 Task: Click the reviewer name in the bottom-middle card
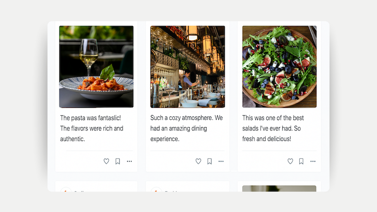coord(171,190)
